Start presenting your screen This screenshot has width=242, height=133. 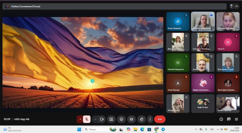(111, 119)
